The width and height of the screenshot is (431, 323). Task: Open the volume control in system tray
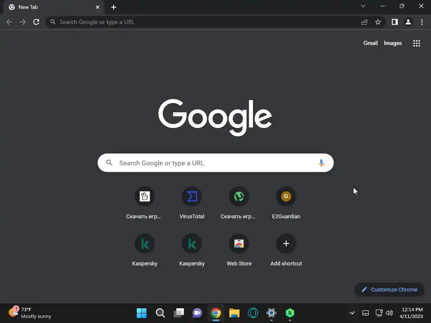(x=389, y=313)
